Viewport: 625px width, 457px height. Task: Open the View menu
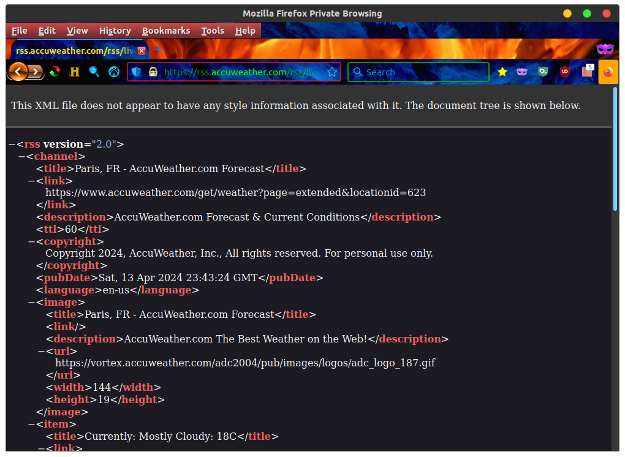tap(77, 31)
